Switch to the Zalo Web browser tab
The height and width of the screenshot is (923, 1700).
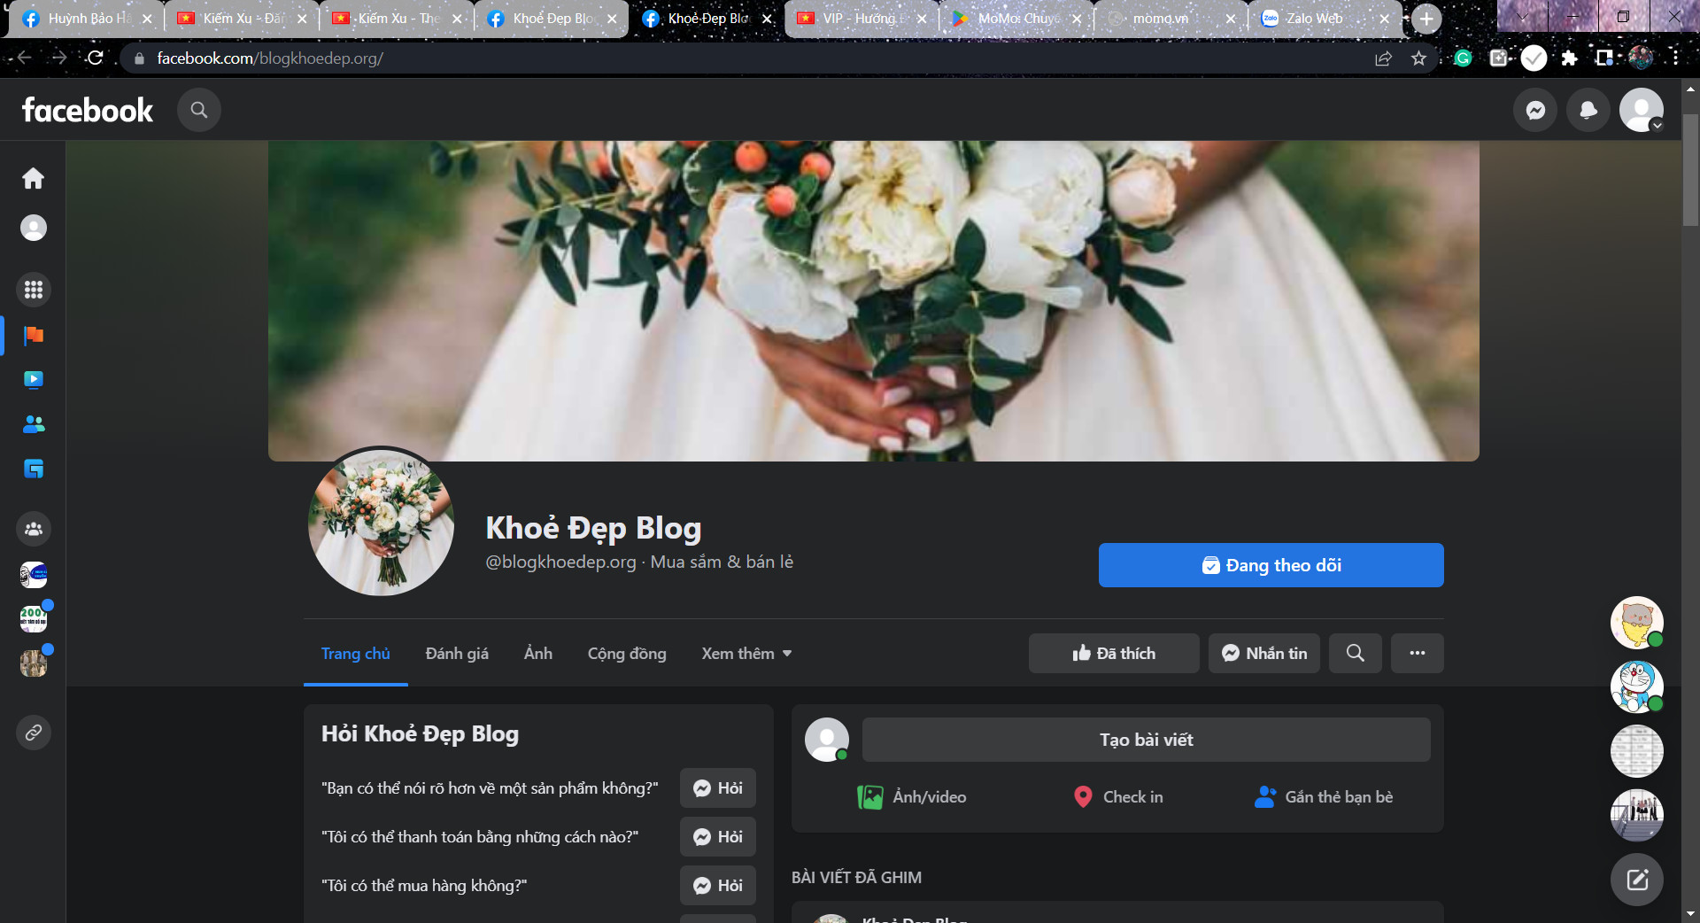tap(1314, 19)
